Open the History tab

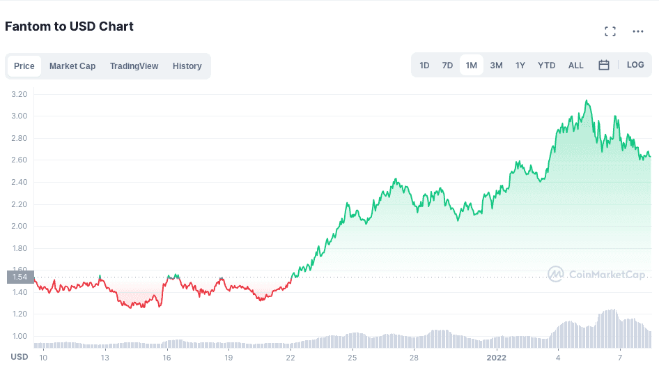tap(187, 66)
